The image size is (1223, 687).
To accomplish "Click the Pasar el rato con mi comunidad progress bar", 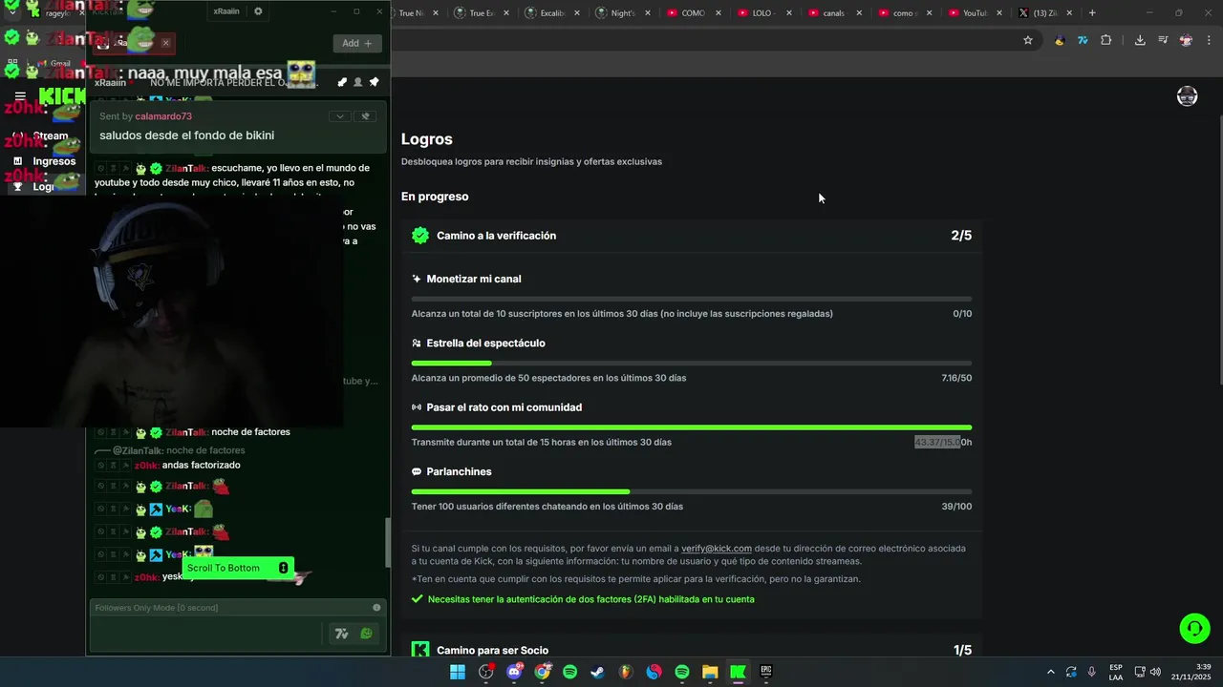I will point(692,427).
